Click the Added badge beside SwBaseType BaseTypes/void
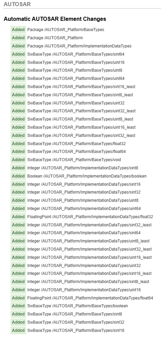Image resolution: width=161 pixels, height=337 pixels. tap(18, 160)
